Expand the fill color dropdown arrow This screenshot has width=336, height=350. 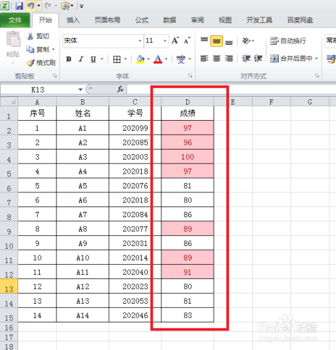(149, 59)
